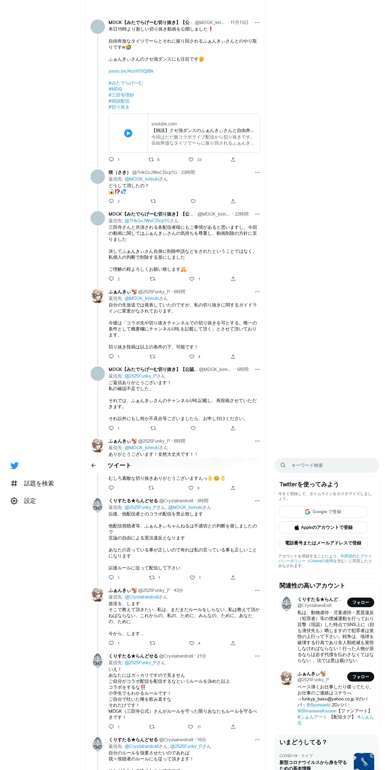Follow the くりすたる★らんど account
This screenshot has width=385, height=770.
tap(360, 602)
